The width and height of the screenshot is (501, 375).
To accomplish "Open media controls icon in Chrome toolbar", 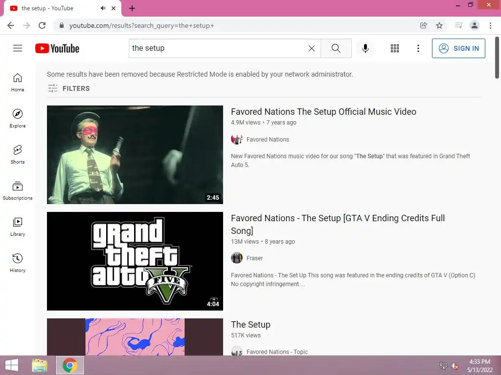I will pyautogui.click(x=458, y=25).
